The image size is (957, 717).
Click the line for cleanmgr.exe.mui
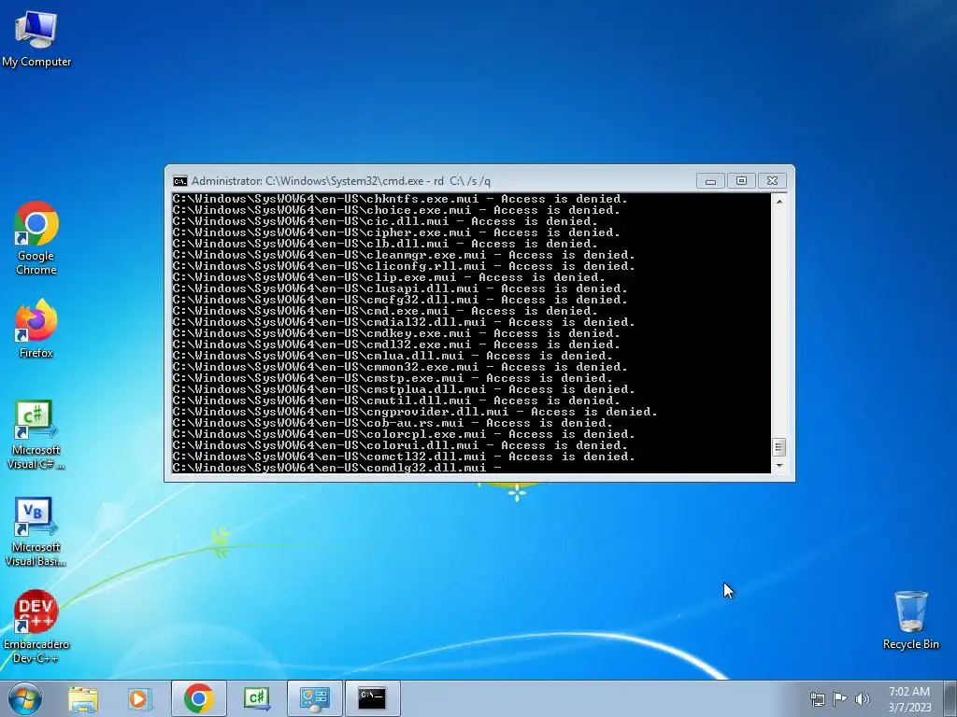[404, 255]
